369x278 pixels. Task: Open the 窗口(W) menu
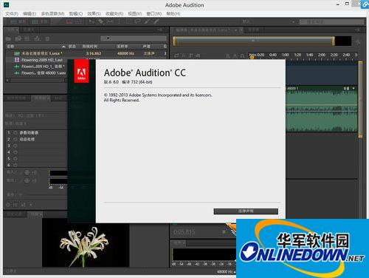(154, 14)
